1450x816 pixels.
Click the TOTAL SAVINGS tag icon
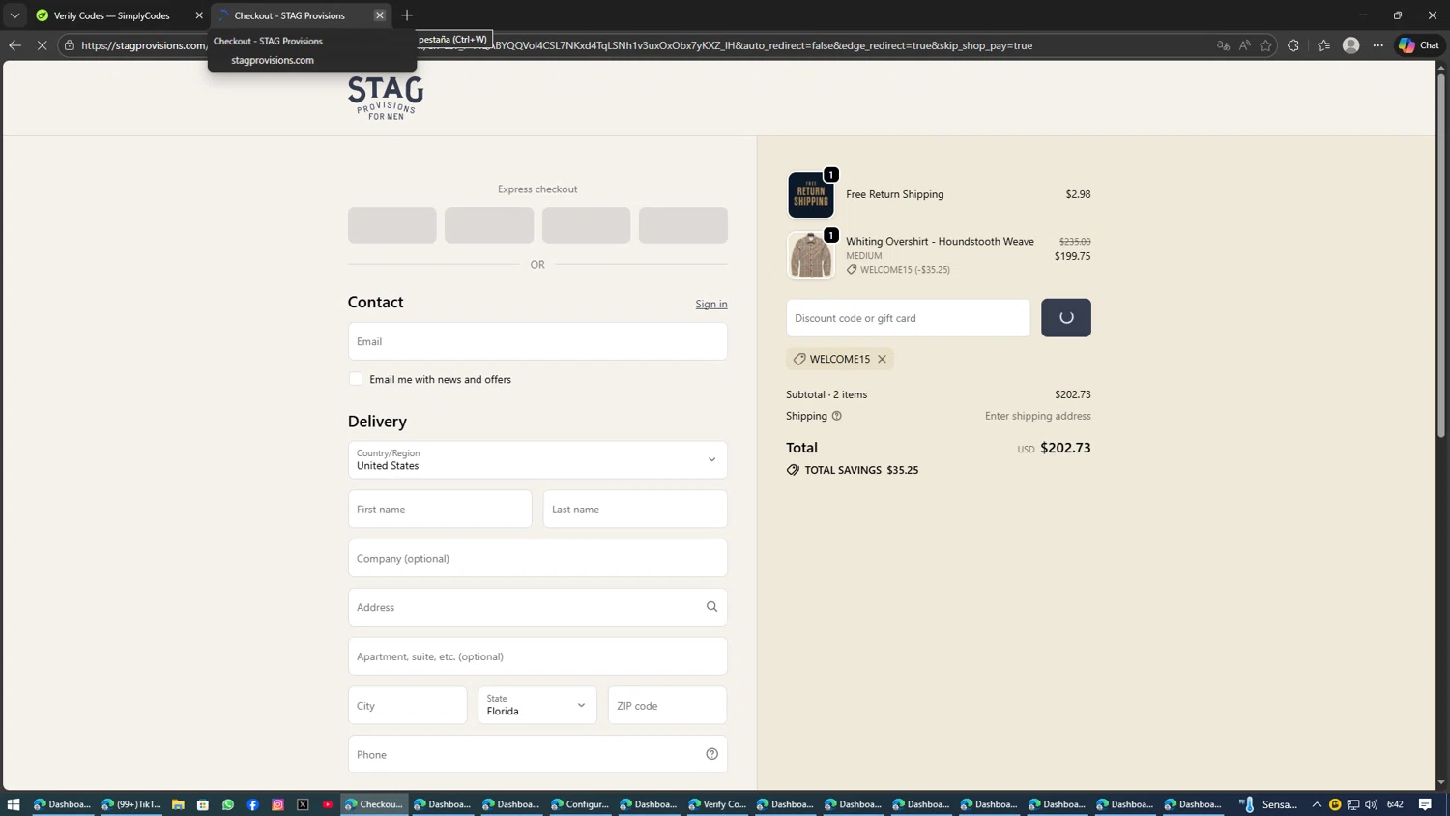[x=793, y=470]
